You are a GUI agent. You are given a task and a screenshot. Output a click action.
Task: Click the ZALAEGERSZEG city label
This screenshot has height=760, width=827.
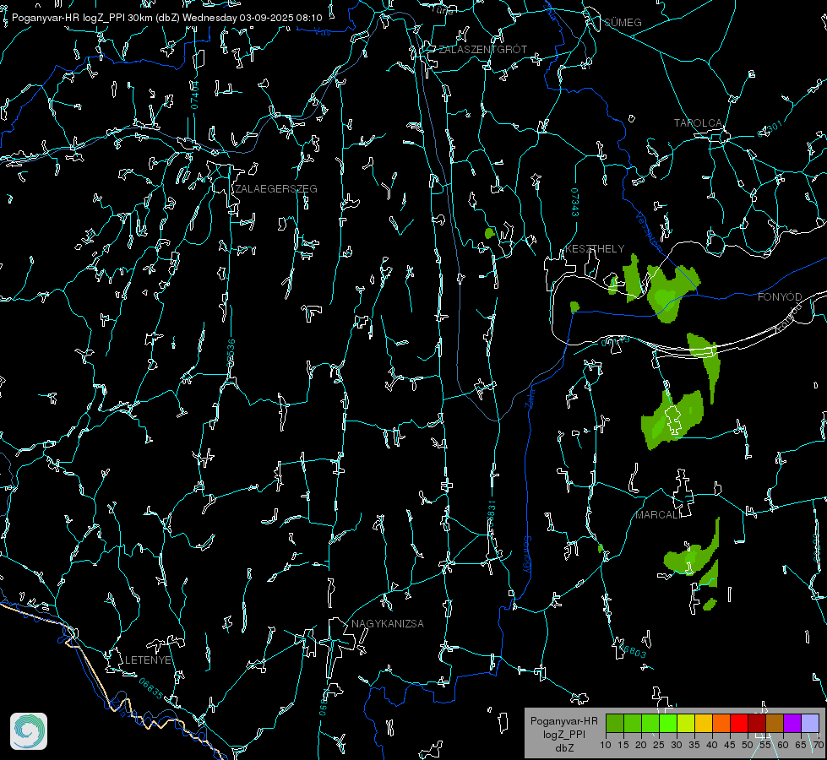coord(276,189)
